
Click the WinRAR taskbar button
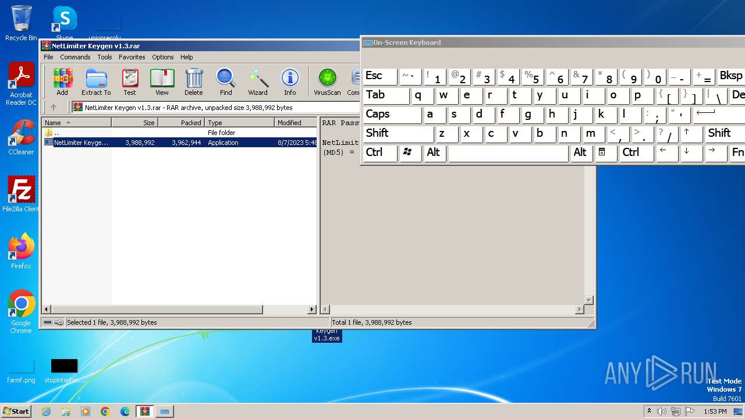(144, 411)
